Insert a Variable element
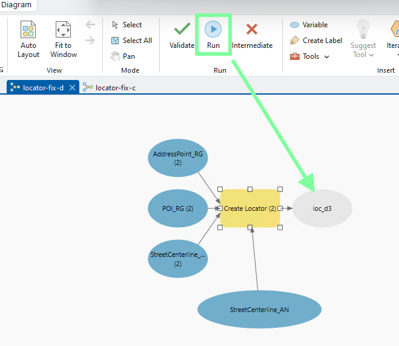Image resolution: width=399 pixels, height=346 pixels. coord(309,25)
